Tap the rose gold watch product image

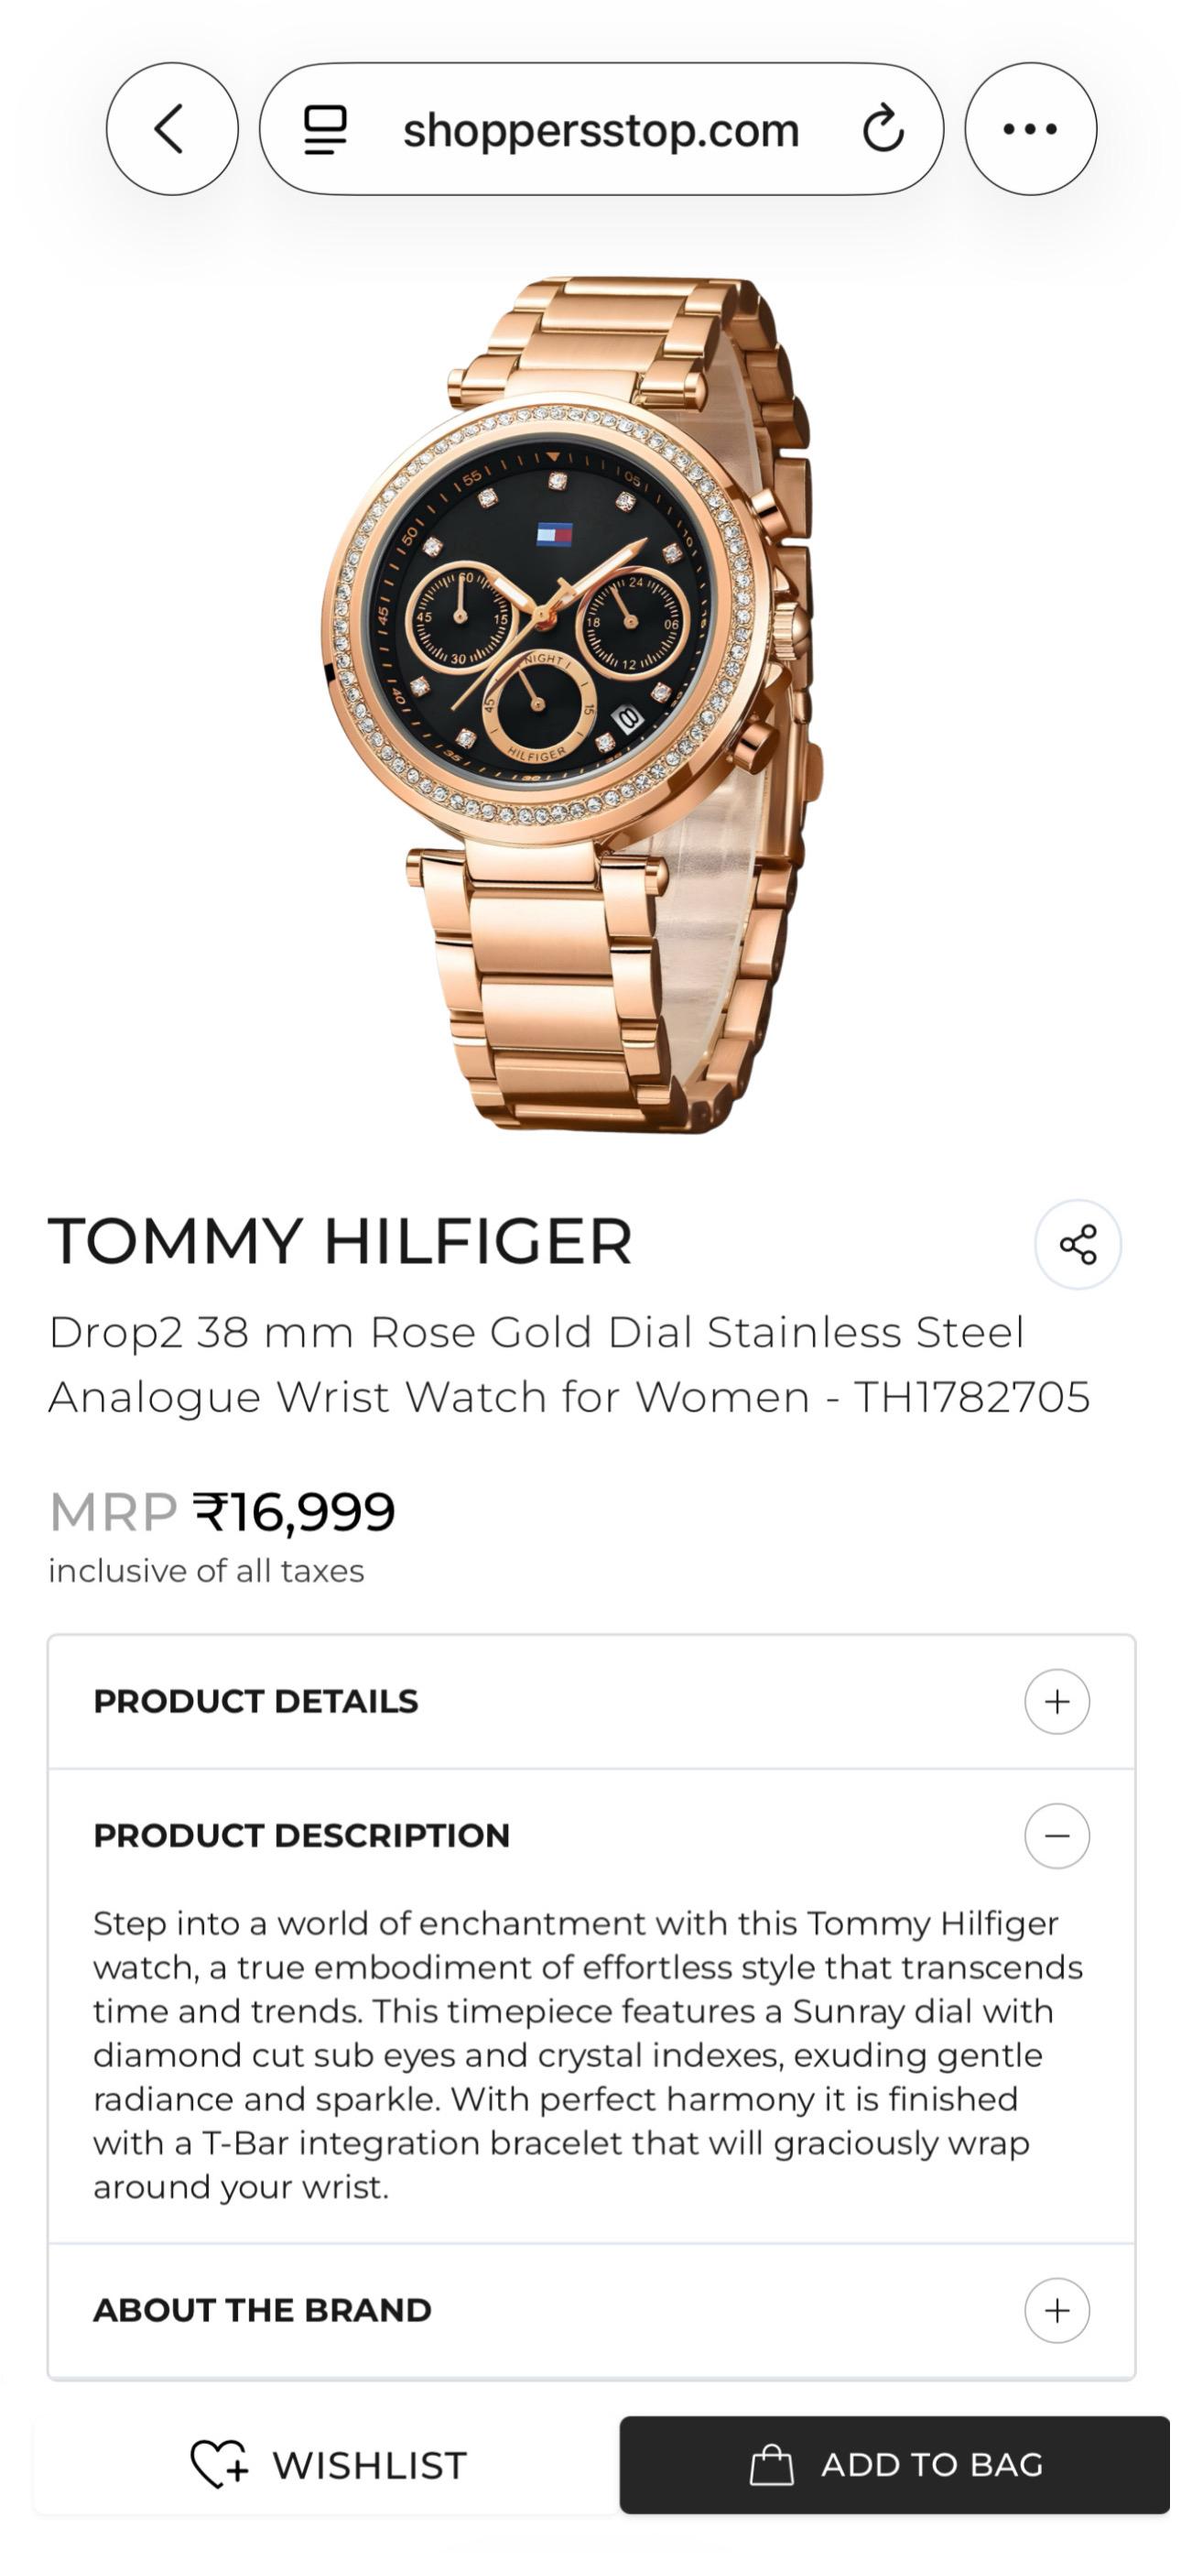(x=571, y=706)
